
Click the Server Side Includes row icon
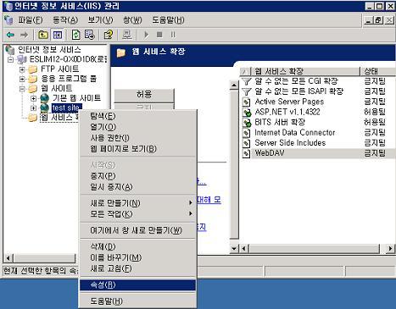click(247, 143)
